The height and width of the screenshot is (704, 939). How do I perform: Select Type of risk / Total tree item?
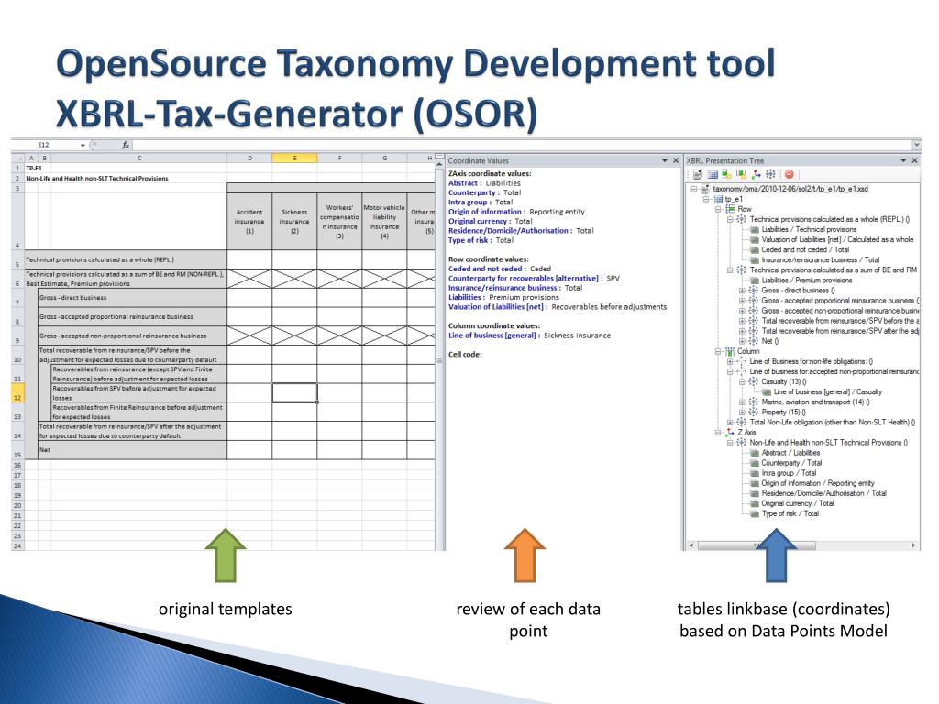(x=790, y=513)
